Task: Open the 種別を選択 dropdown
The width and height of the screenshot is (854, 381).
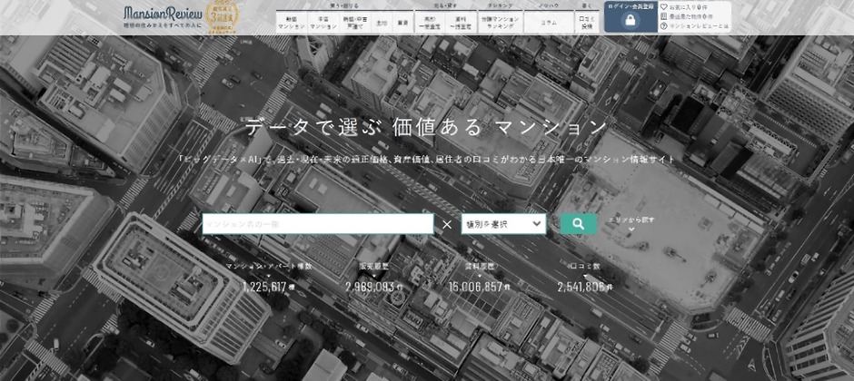Action: [504, 224]
